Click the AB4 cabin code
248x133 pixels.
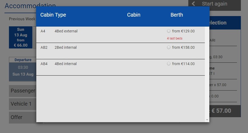44,64
